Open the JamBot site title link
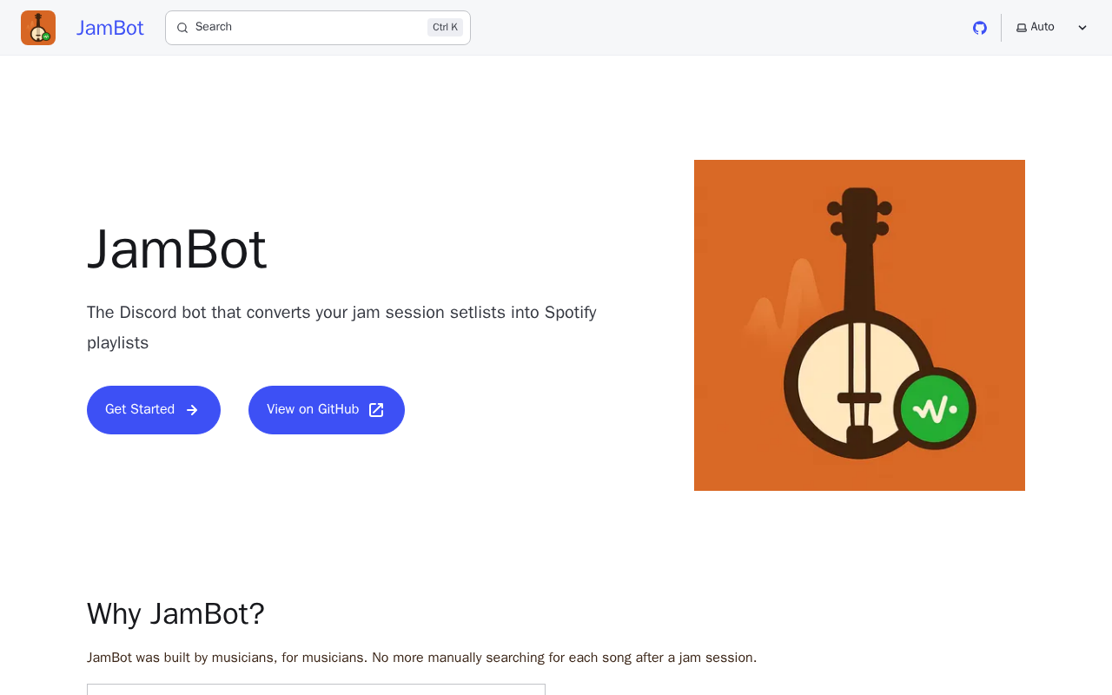 tap(110, 28)
